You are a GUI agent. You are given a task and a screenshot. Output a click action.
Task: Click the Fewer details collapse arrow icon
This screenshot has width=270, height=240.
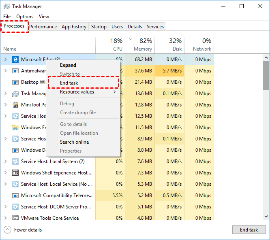pos(7,230)
